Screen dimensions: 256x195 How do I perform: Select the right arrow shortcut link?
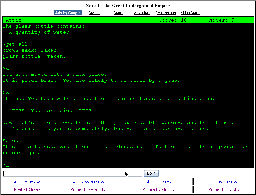tap(224, 182)
